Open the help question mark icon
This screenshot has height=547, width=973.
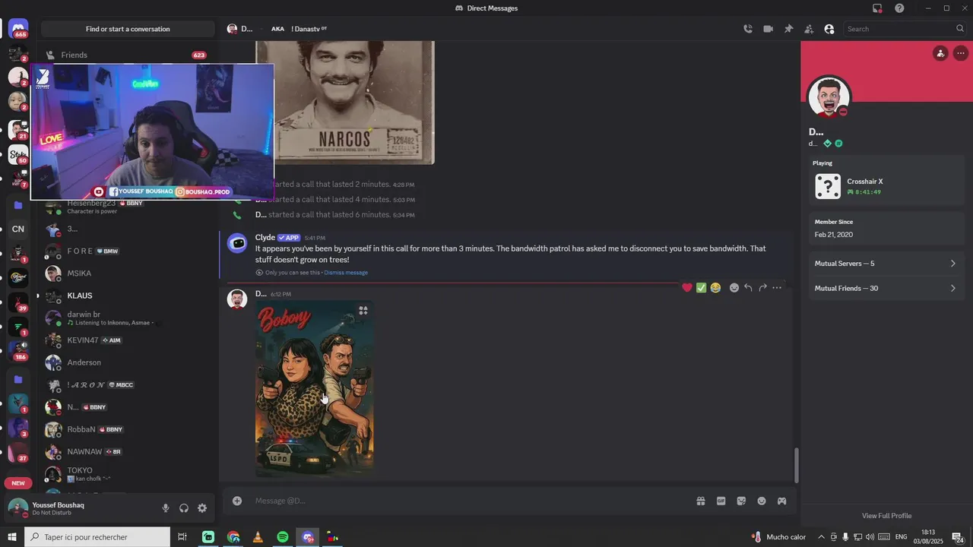pos(899,8)
